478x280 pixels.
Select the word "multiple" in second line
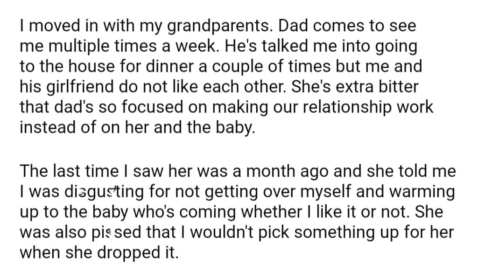(x=80, y=47)
